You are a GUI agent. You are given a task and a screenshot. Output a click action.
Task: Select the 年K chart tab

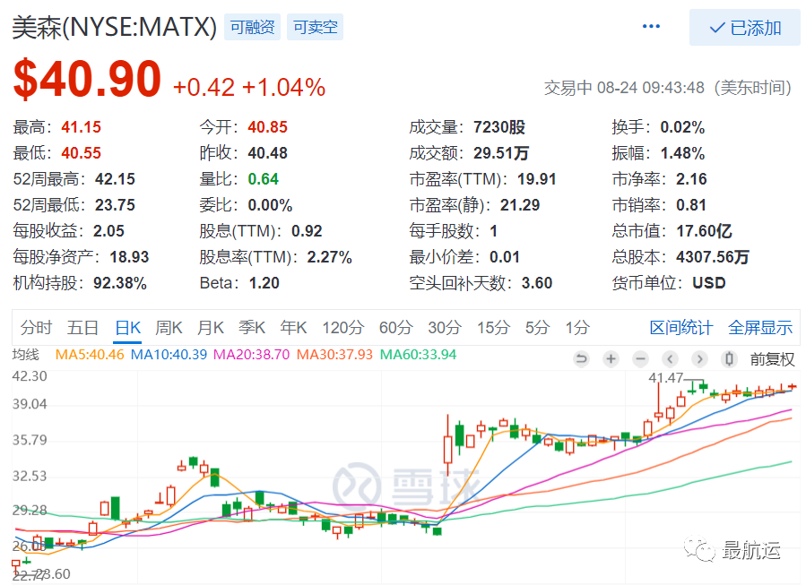[x=293, y=327]
